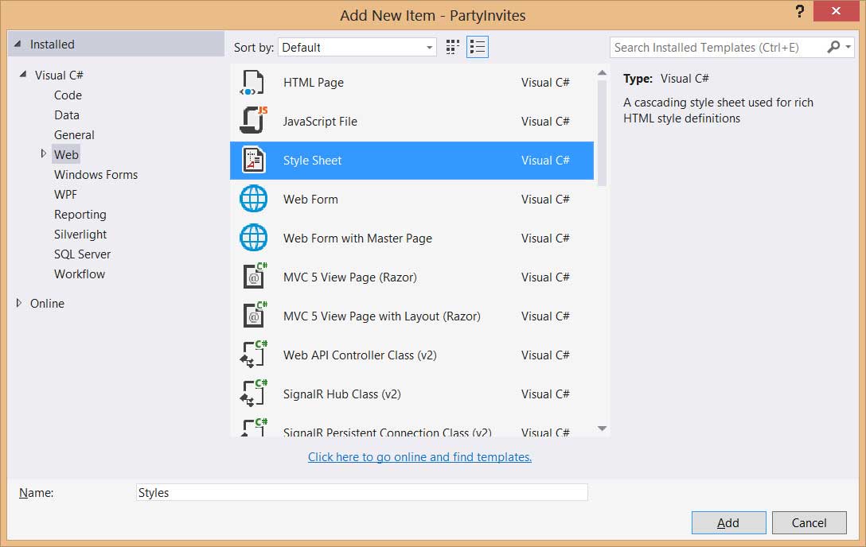Select the WPF category

tap(66, 194)
